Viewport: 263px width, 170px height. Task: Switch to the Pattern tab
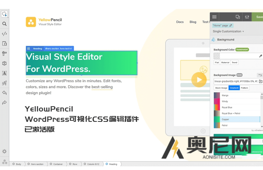[x=244, y=88]
